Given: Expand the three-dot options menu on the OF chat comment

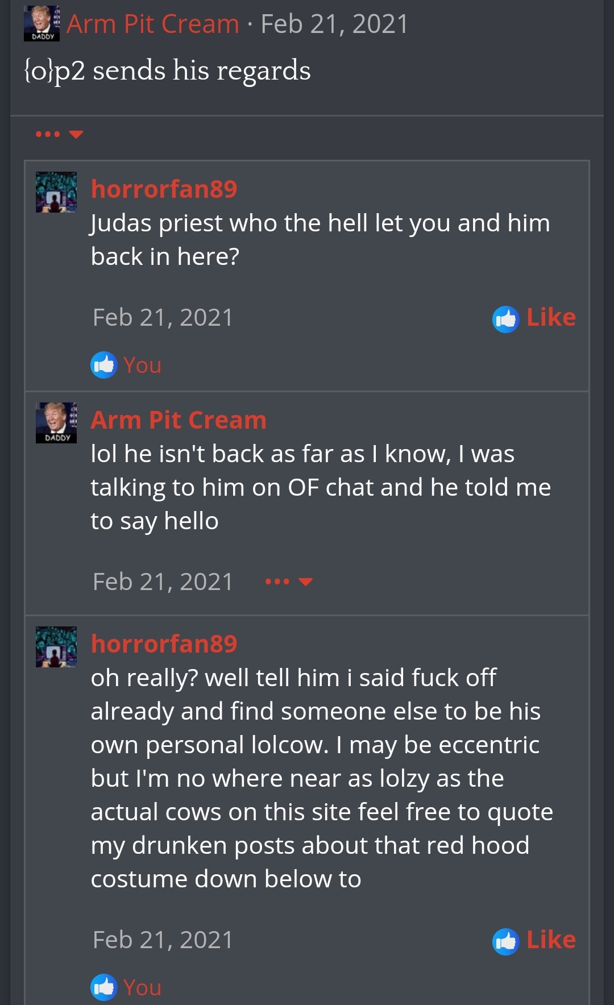Looking at the screenshot, I should [x=289, y=582].
